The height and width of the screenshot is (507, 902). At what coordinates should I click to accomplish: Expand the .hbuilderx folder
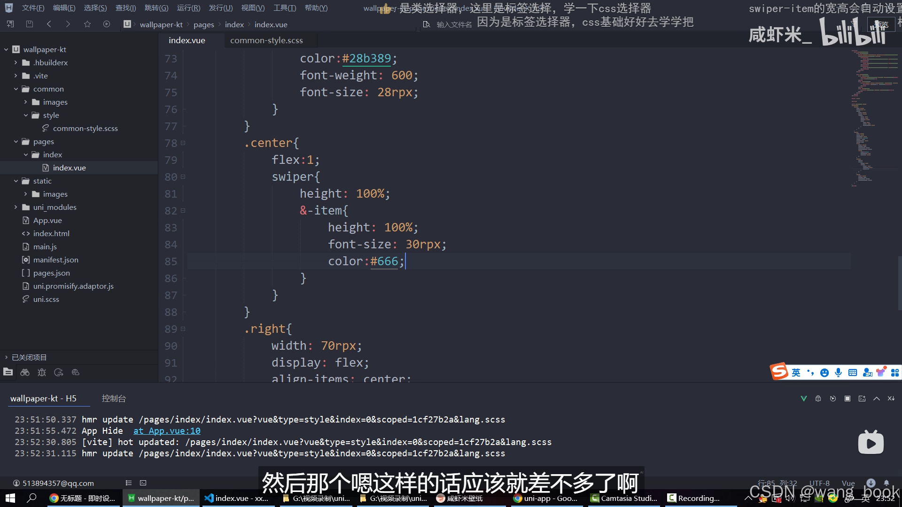[x=16, y=62]
